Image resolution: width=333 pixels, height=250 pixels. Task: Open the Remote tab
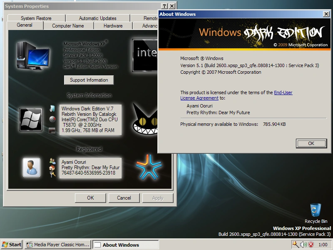pyautogui.click(x=144, y=18)
